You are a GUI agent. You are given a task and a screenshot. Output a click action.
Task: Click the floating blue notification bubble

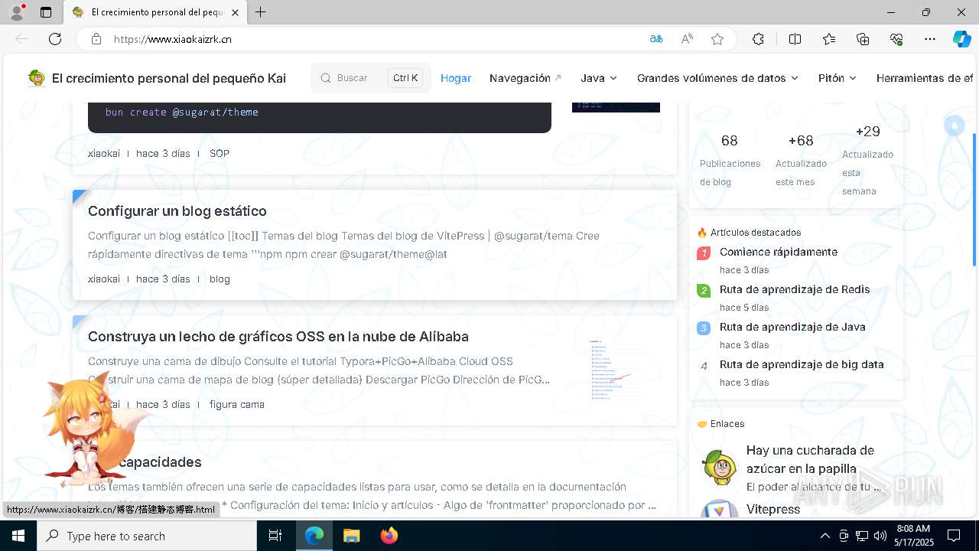(954, 126)
